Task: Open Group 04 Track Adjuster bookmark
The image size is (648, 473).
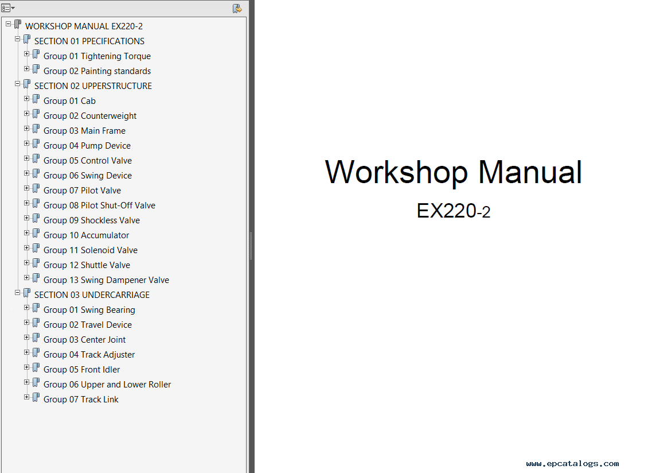Action: coord(89,355)
